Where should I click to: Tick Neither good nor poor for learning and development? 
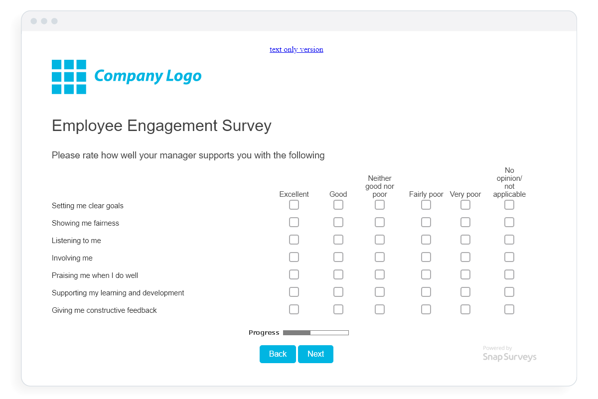click(380, 292)
